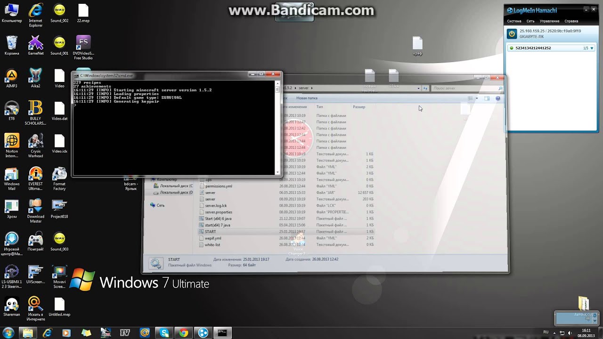This screenshot has width=603, height=339.
Task: Open Internet Explorer from taskbar
Action: (47, 333)
